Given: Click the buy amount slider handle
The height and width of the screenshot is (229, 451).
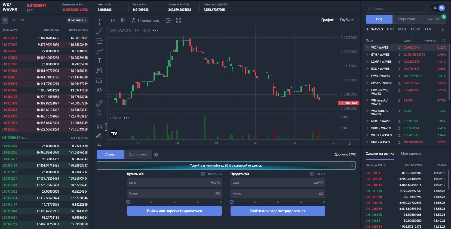Looking at the screenshot, I should pos(128,202).
